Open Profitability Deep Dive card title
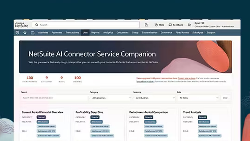The width and height of the screenshot is (250, 141). [x=89, y=112]
